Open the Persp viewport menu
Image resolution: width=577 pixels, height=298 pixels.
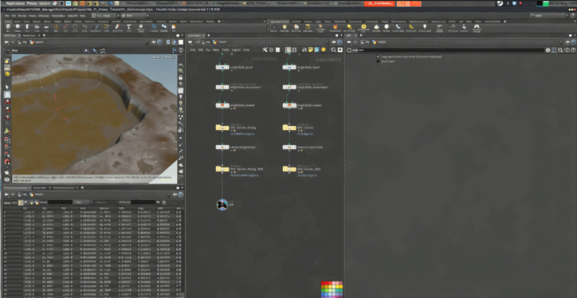coord(156,57)
